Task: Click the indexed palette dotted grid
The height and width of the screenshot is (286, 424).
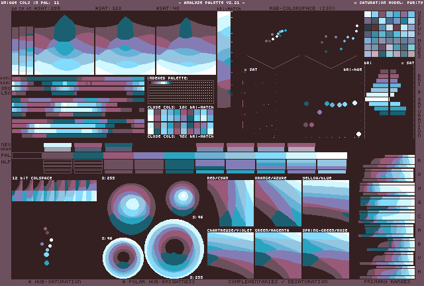Action: (x=181, y=92)
